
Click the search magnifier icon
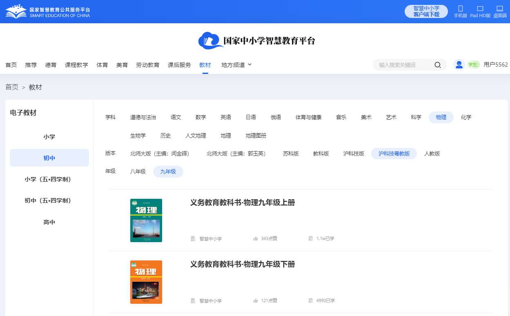pos(438,65)
